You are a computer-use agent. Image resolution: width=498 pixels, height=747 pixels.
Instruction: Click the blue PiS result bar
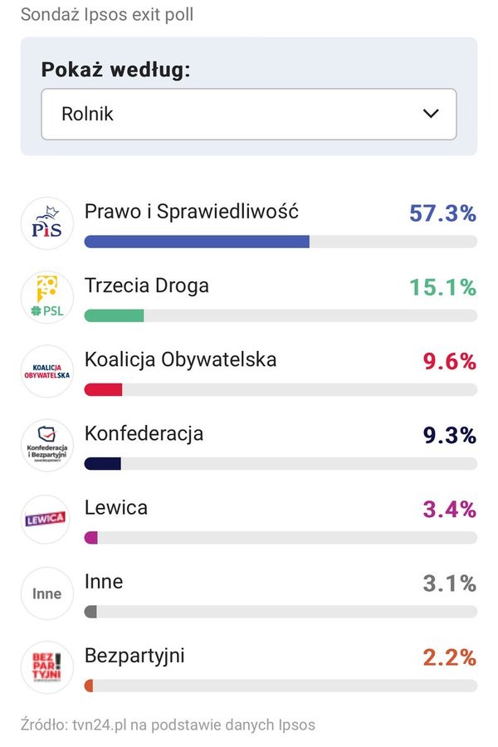click(197, 242)
